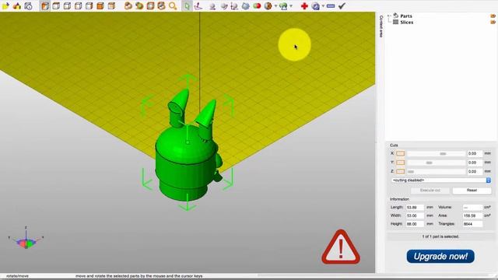The height and width of the screenshot is (280, 498).
Task: Click the Upgrade now! button
Action: 440,256
